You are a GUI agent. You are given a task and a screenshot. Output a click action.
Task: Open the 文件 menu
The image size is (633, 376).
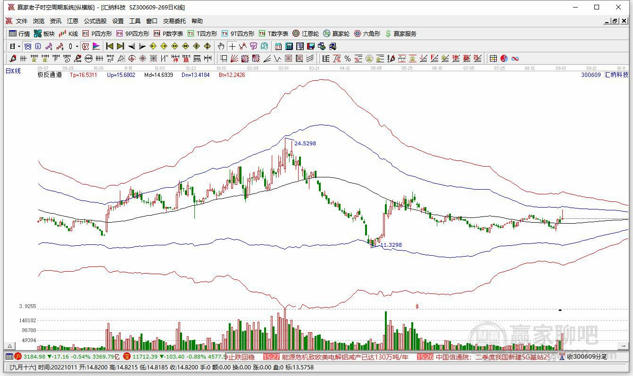click(22, 21)
